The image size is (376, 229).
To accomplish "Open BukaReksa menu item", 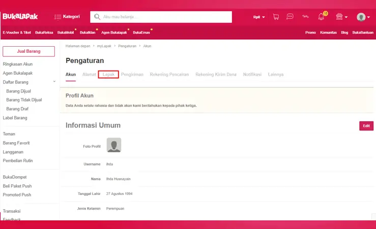I will pyautogui.click(x=44, y=32).
